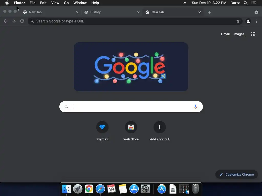Bookmark this tab with the star icon
Screen dimensions: 262x196
coord(238,21)
